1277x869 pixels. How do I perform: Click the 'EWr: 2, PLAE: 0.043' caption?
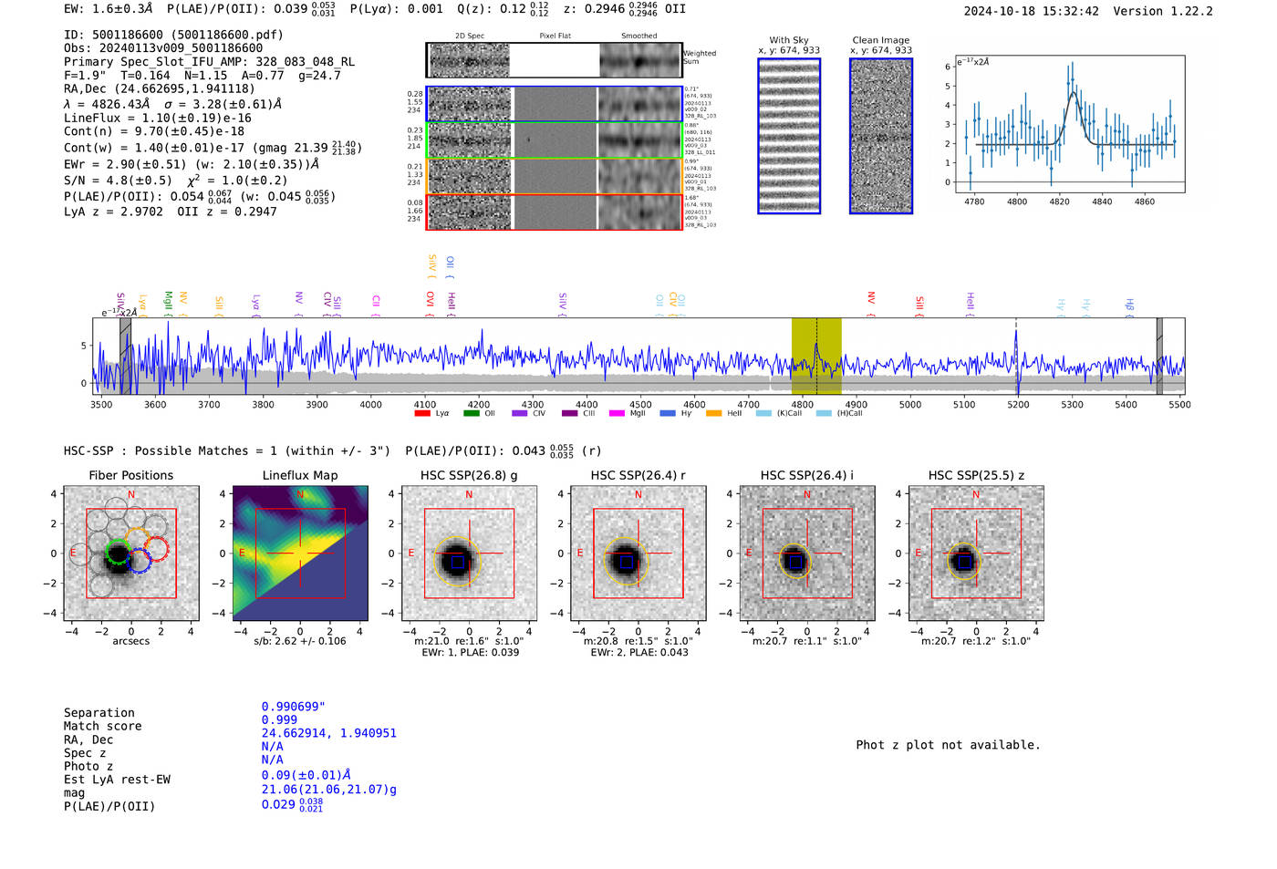point(639,652)
